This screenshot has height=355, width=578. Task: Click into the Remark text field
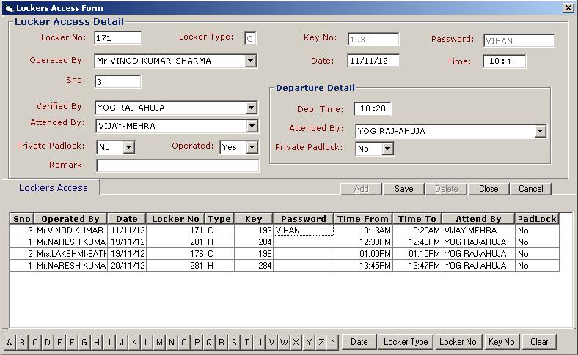pos(178,166)
